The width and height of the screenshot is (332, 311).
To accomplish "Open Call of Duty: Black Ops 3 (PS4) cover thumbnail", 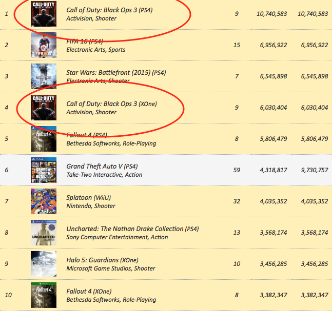I will pos(44,14).
